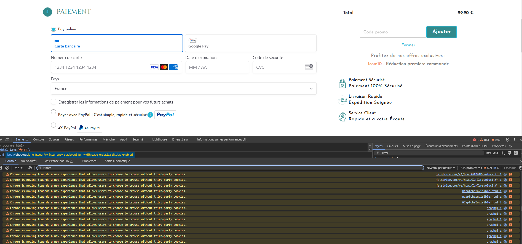522x244 pixels.
Task: Click the PayPal info circle icon
Action: click(150, 115)
